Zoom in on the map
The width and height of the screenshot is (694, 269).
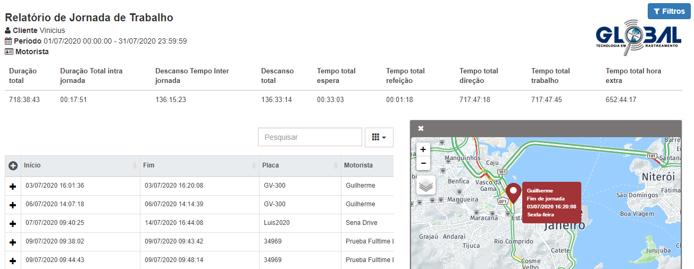pos(423,149)
